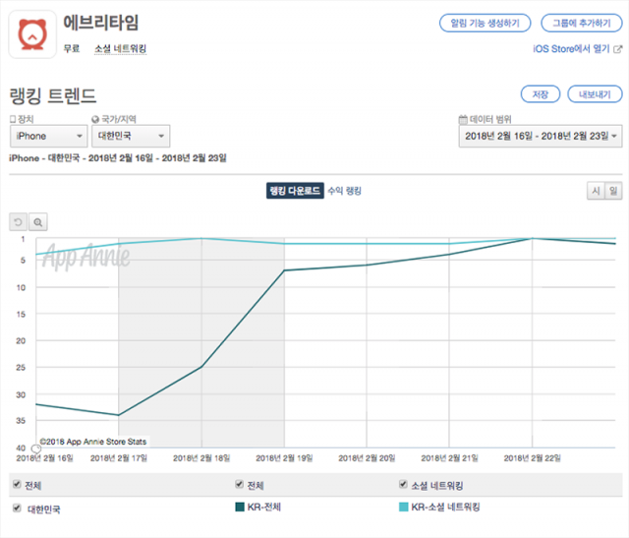Select the 랭킹 다운로드 tab
The width and height of the screenshot is (629, 538).
click(294, 191)
